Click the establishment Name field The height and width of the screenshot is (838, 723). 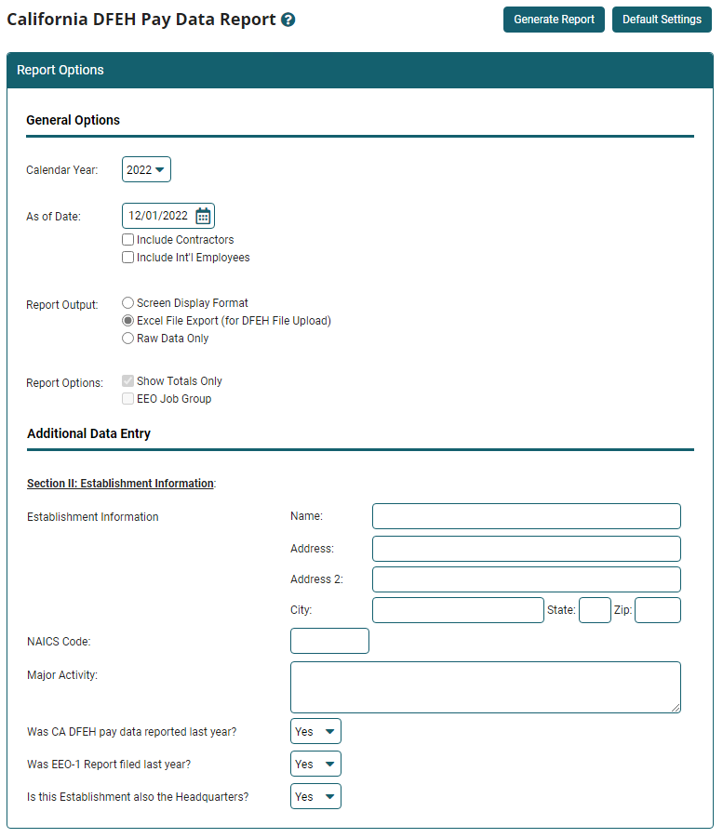(527, 516)
